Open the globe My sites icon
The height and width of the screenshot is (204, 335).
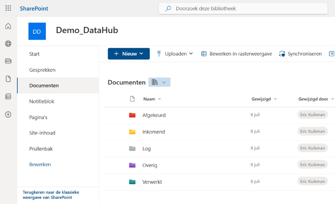(8, 44)
